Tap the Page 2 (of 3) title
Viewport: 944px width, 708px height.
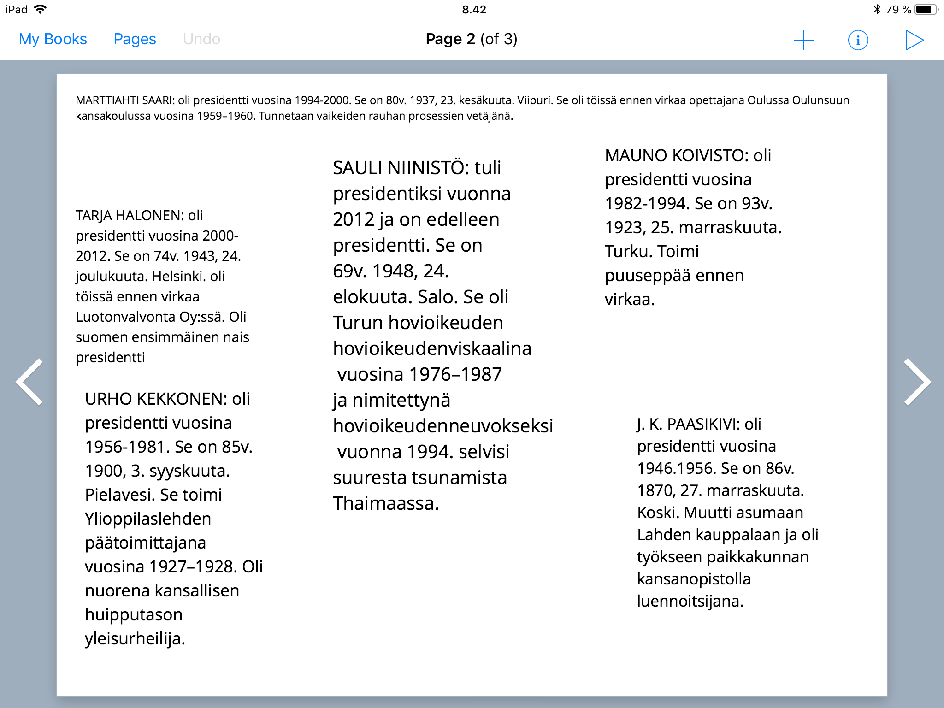click(471, 39)
